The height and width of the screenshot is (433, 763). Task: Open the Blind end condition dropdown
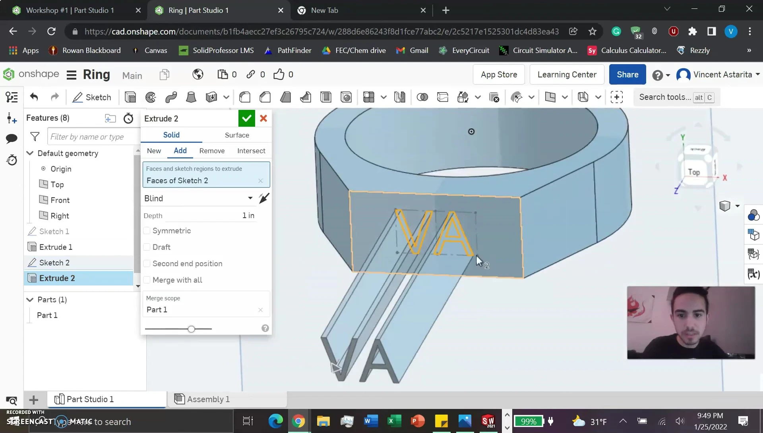click(x=250, y=198)
